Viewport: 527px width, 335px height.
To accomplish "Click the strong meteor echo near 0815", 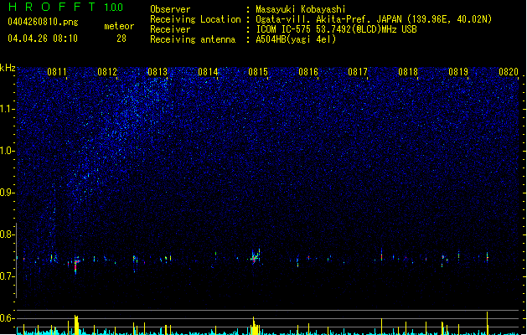I will coord(255,257).
